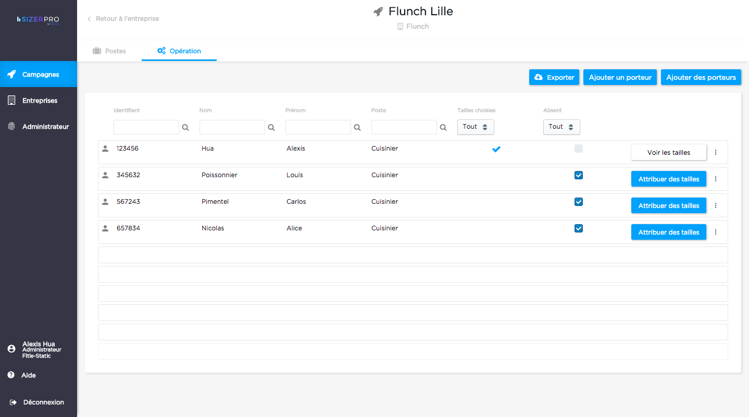749x417 pixels.
Task: Click the person icon beside identifier 345632
Action: pyautogui.click(x=105, y=175)
